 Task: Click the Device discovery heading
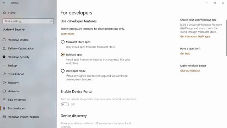coord(74,116)
